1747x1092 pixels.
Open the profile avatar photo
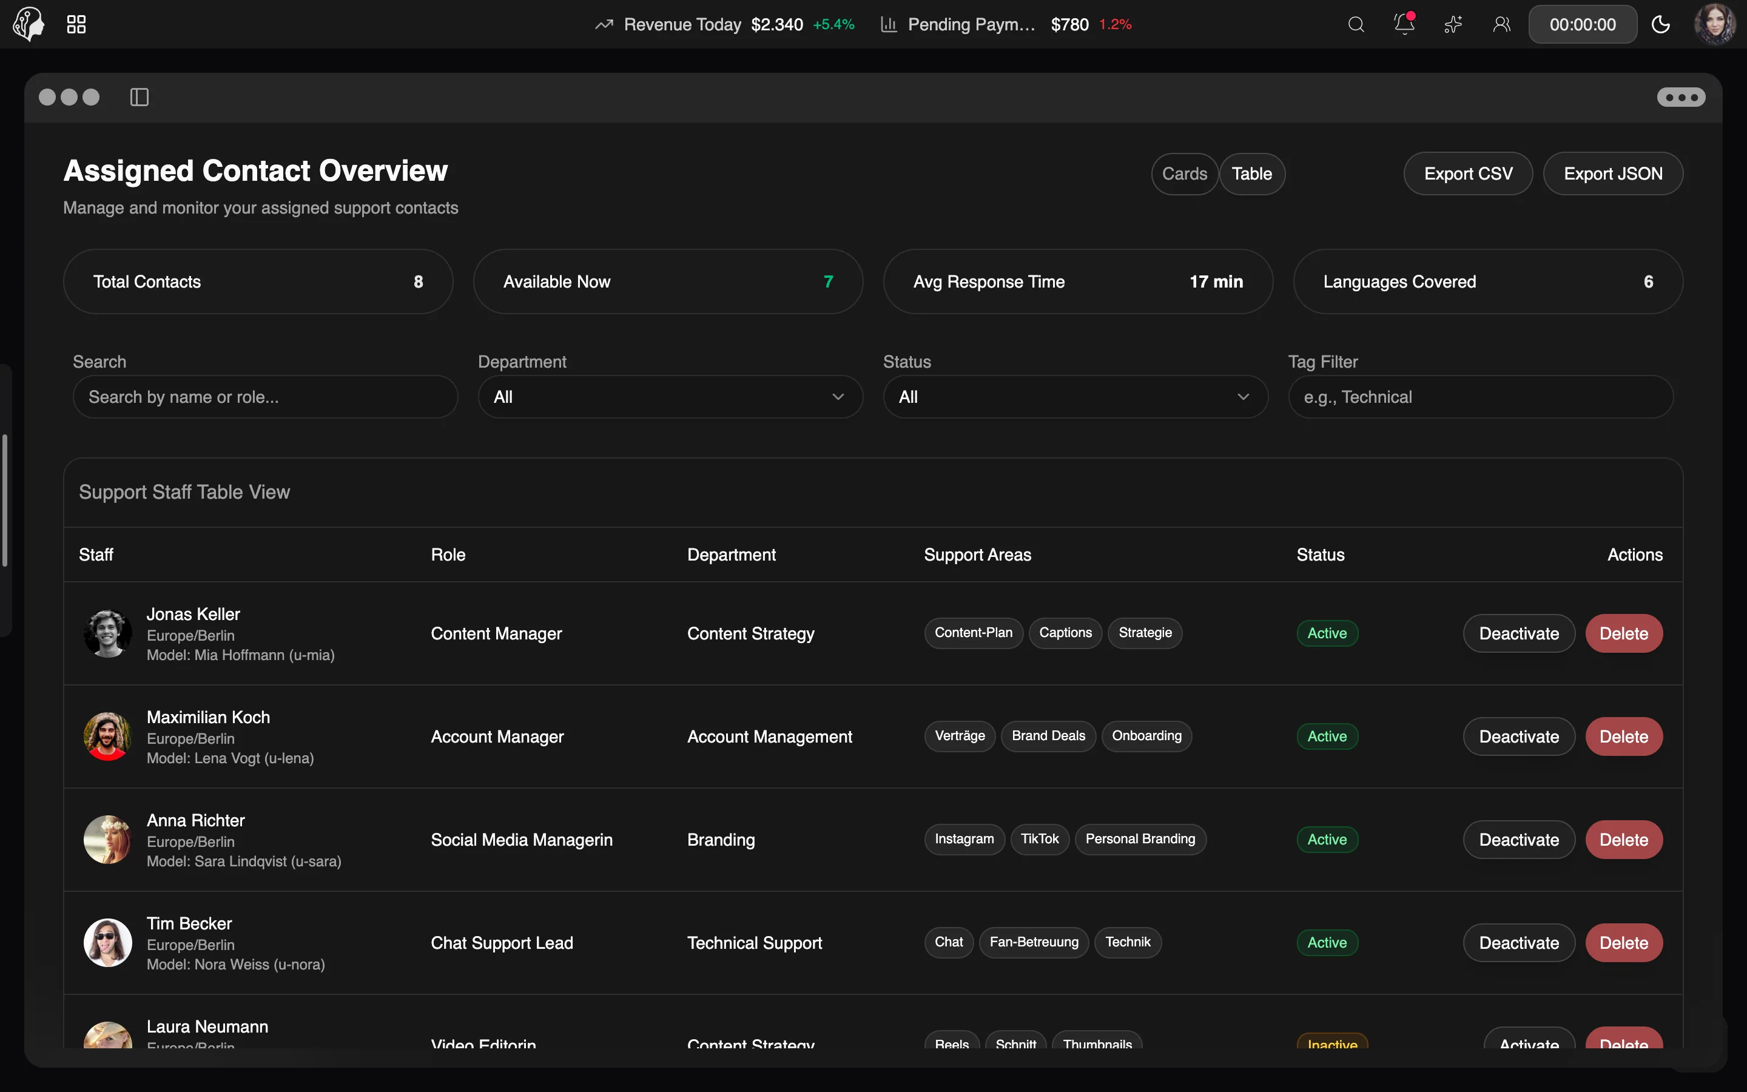tap(1715, 24)
